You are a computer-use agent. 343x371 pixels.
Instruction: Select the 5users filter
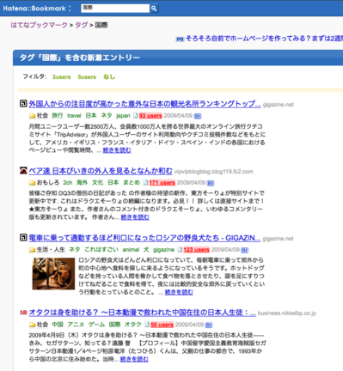pyautogui.click(x=87, y=77)
